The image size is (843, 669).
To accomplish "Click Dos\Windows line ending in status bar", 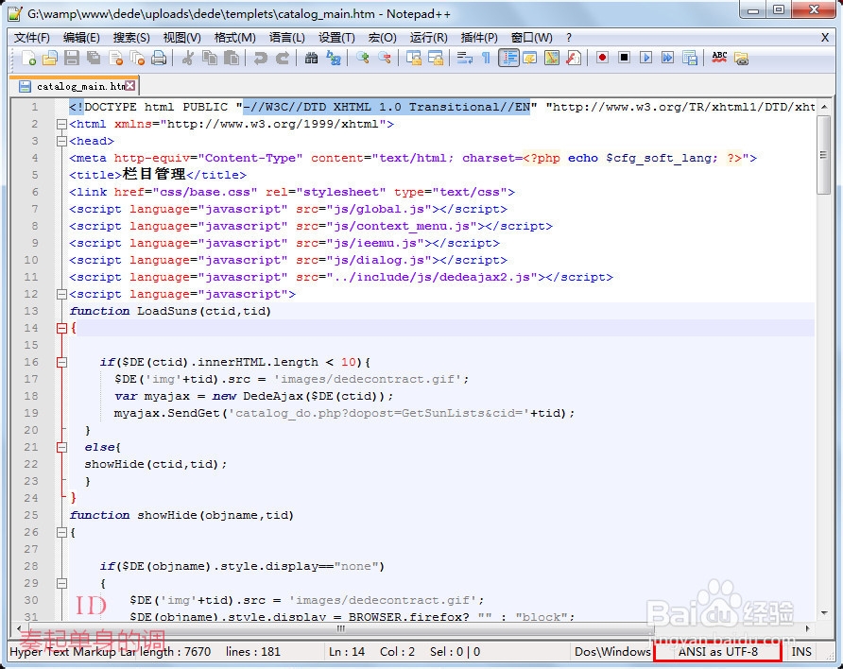I will [x=612, y=652].
